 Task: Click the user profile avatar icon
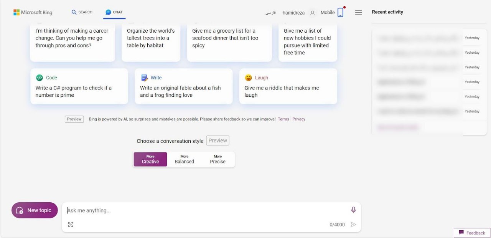312,13
